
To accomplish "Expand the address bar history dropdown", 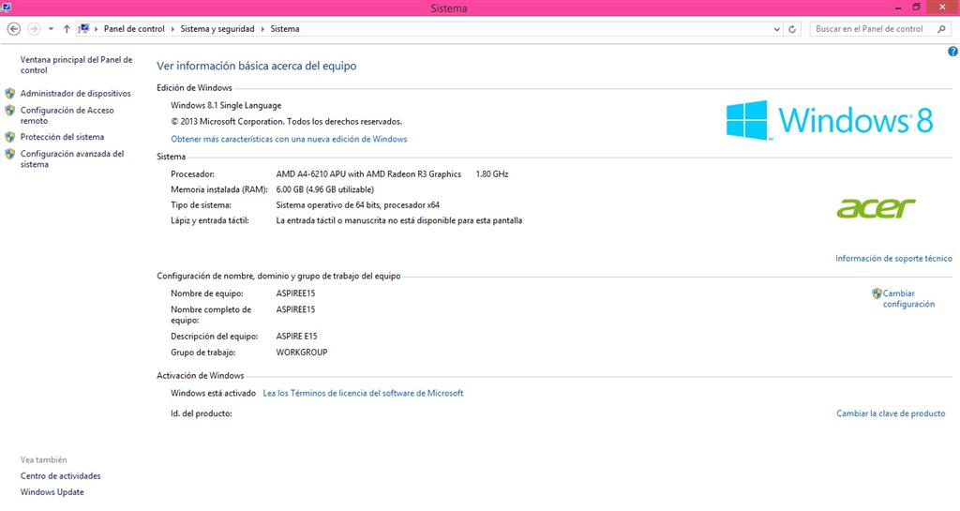I will tap(777, 29).
